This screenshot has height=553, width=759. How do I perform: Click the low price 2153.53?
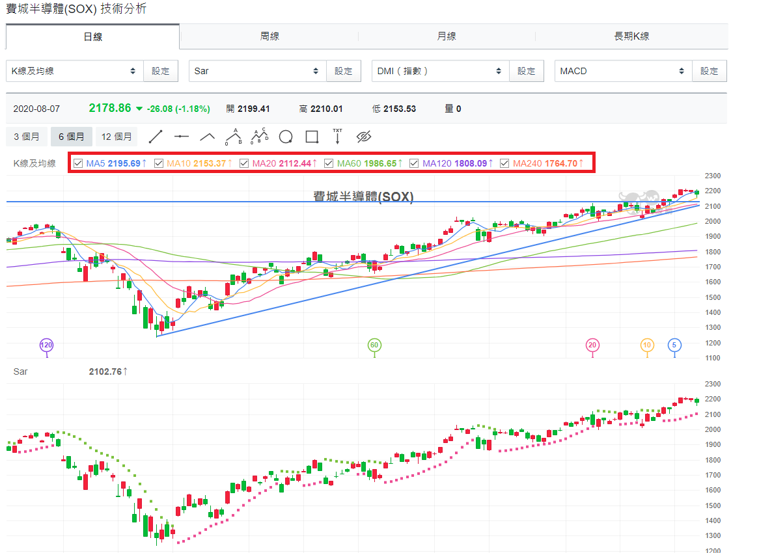(x=400, y=109)
